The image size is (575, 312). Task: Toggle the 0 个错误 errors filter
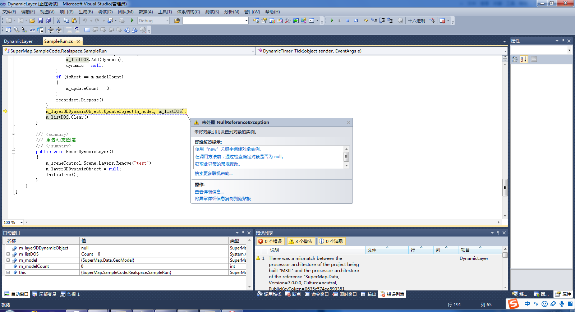270,241
